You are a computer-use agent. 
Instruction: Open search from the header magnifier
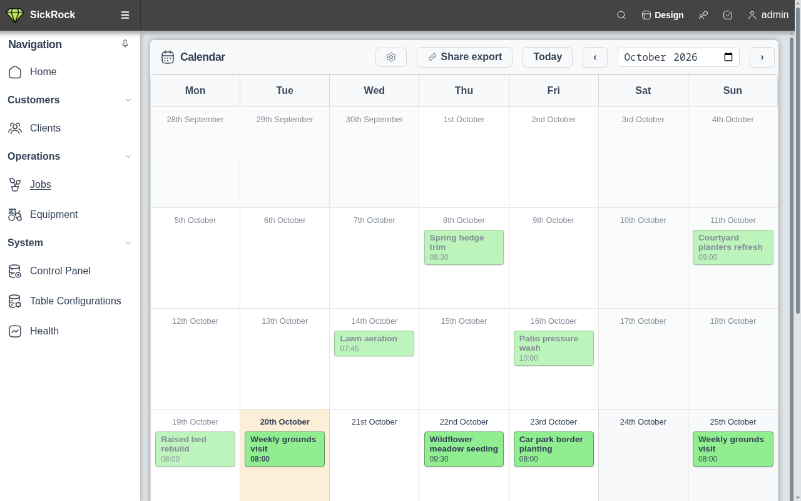coord(621,15)
